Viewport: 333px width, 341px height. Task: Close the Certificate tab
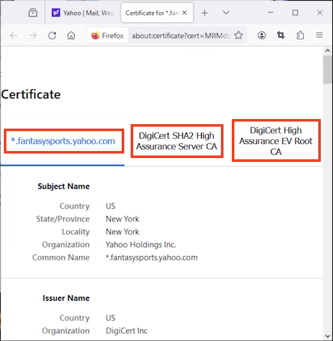pyautogui.click(x=184, y=13)
